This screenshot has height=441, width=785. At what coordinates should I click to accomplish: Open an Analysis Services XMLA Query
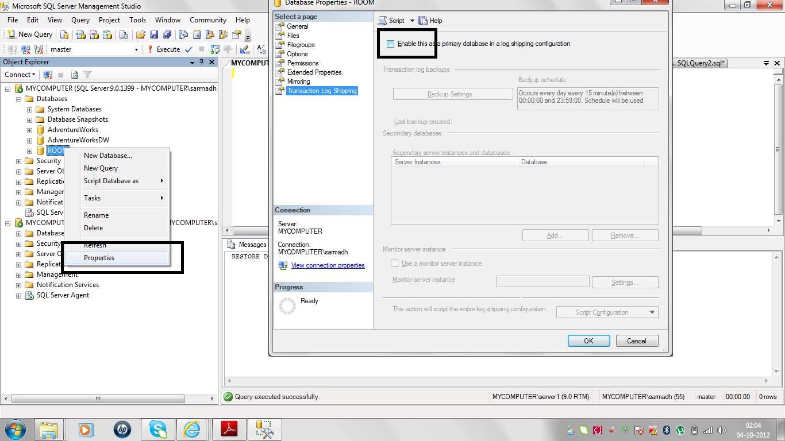pos(106,34)
